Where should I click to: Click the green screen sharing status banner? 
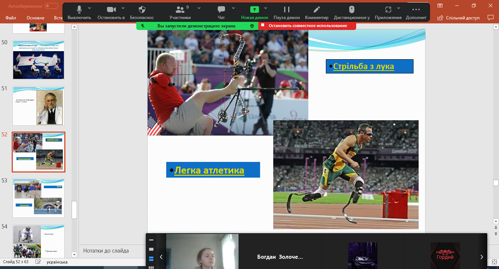(x=197, y=26)
